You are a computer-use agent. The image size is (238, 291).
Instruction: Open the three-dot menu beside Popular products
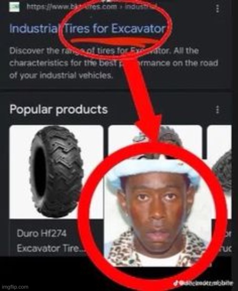pyautogui.click(x=217, y=110)
